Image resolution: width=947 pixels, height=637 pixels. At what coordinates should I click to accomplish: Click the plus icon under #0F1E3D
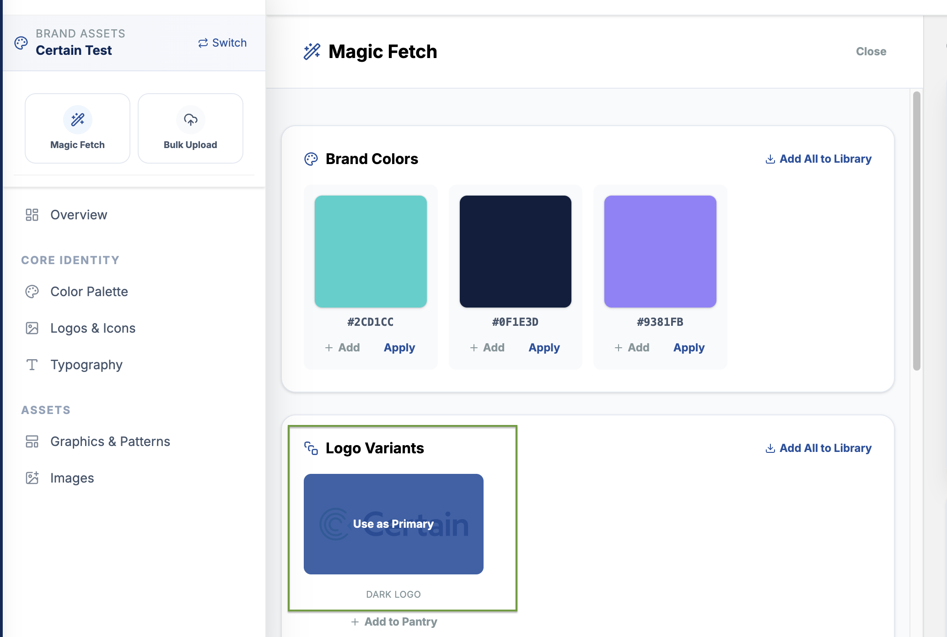[474, 348]
